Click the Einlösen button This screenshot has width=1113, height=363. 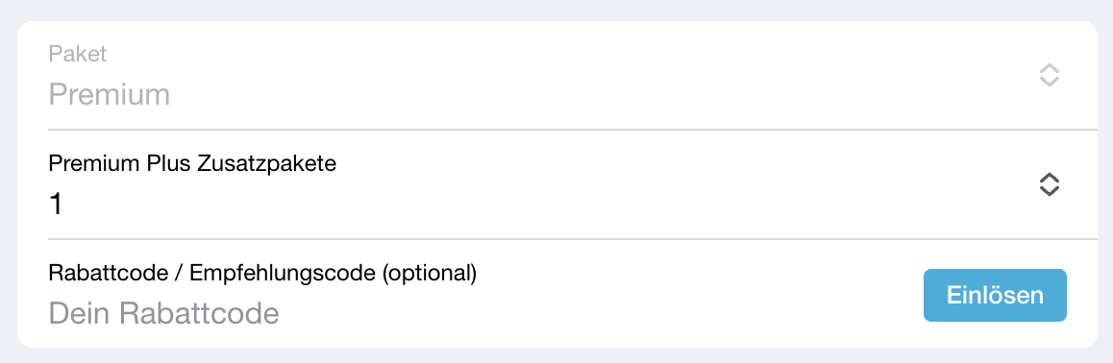pos(995,296)
